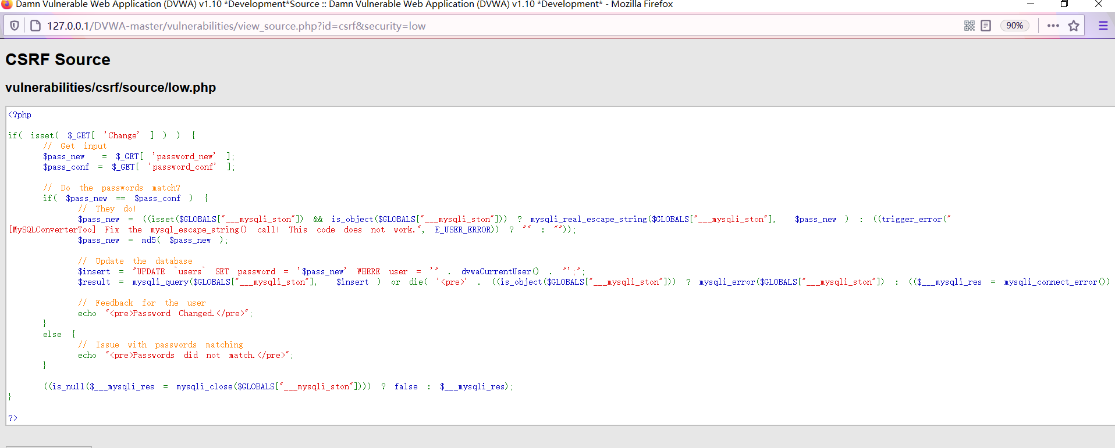The height and width of the screenshot is (448, 1115).
Task: Click the '// Feedback for user' comment
Action: (142, 303)
